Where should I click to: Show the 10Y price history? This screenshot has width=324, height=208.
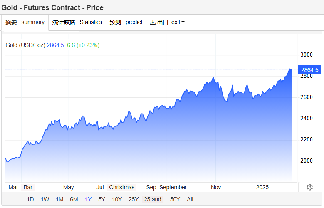click(x=117, y=199)
